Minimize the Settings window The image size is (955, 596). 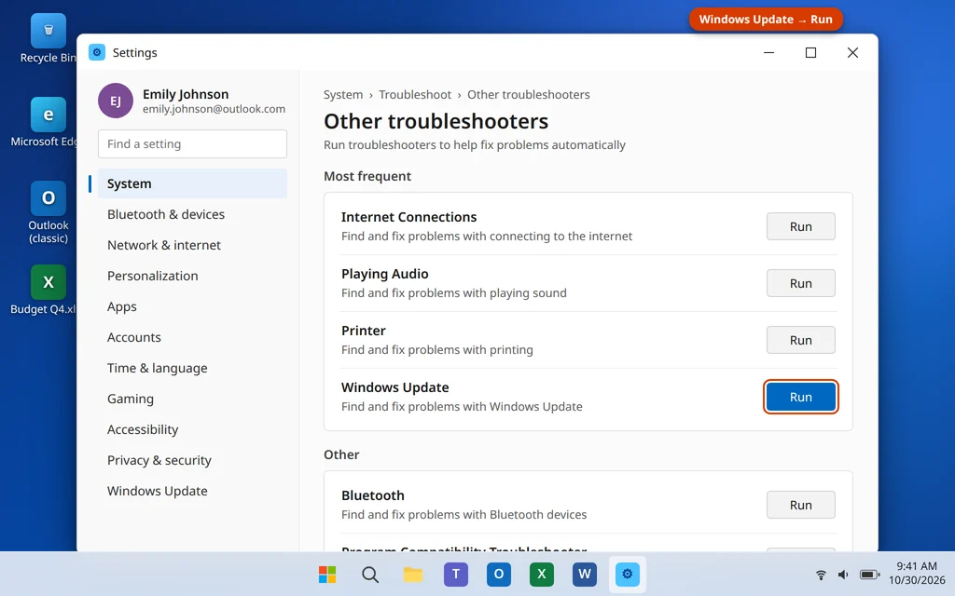pyautogui.click(x=768, y=52)
